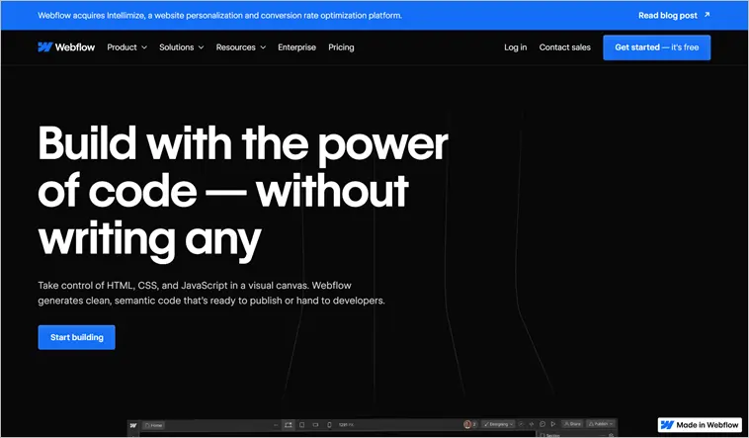Click the Log in link
Viewport: 749px width, 438px height.
pos(515,47)
